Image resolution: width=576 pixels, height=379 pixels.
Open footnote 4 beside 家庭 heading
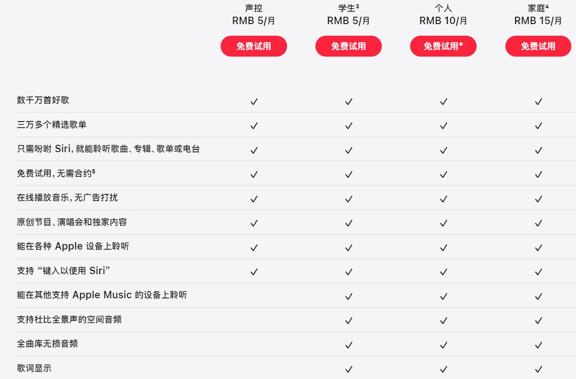pos(547,6)
